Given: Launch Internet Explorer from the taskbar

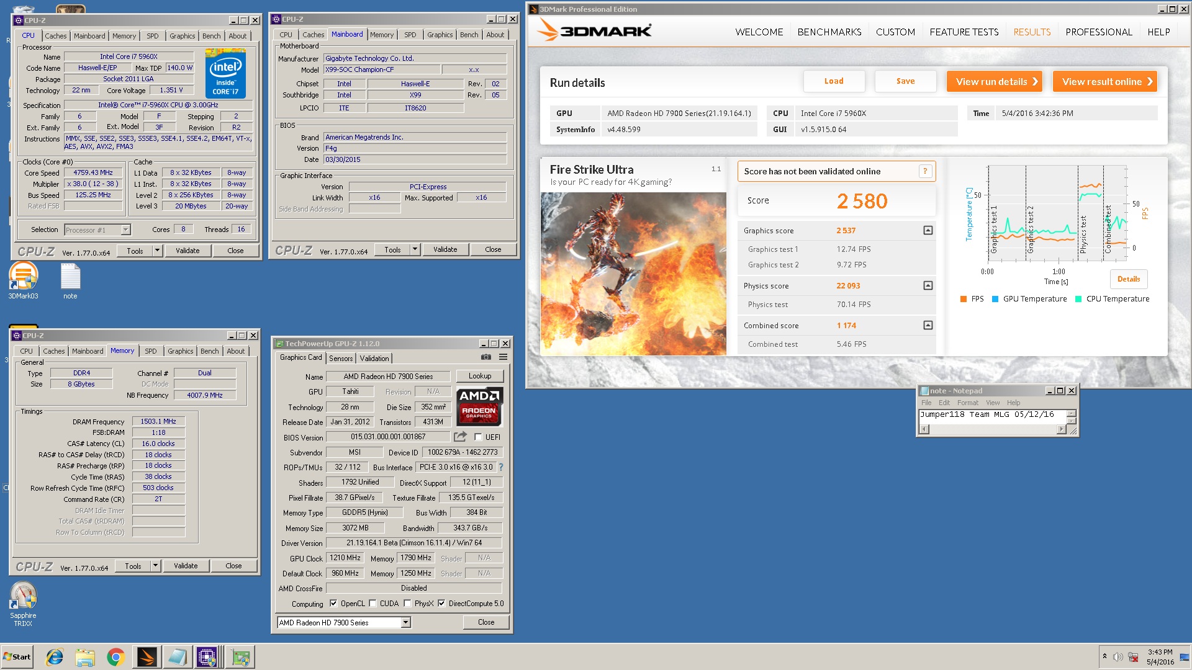Looking at the screenshot, I should pyautogui.click(x=55, y=657).
